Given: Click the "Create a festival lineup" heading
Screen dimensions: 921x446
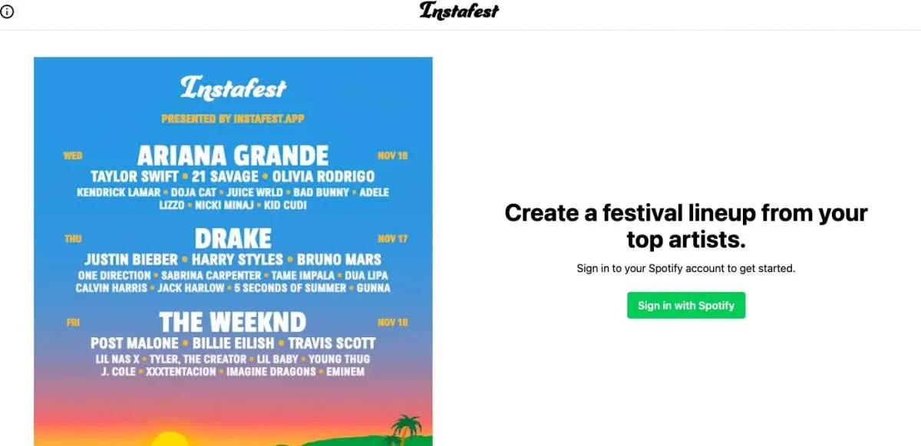Looking at the screenshot, I should point(685,225).
